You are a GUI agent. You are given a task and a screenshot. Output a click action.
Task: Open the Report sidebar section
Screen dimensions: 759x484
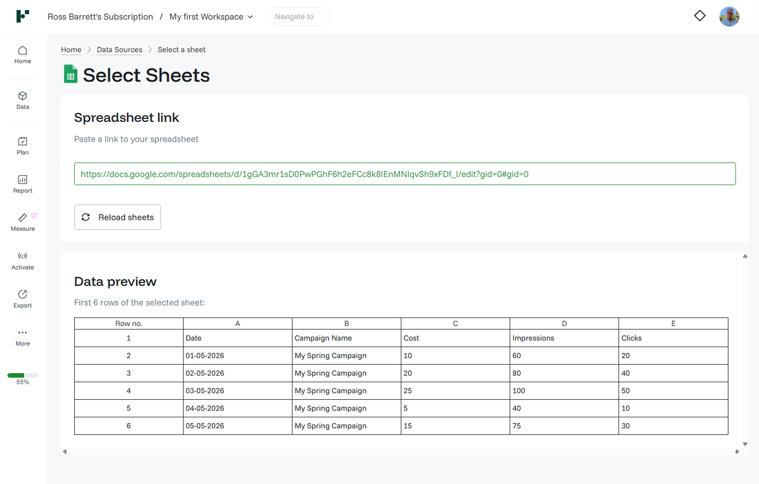23,184
